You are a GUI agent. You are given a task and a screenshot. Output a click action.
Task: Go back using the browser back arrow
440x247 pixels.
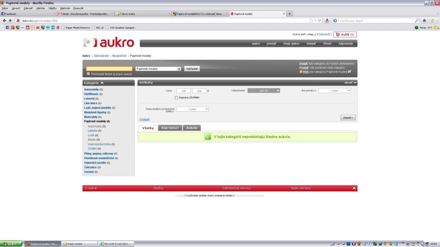[4, 21]
